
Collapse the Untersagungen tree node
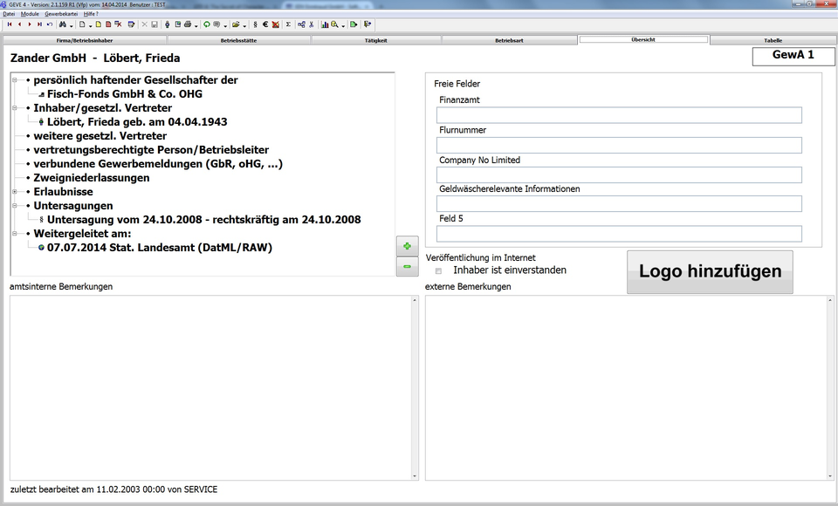[15, 206]
